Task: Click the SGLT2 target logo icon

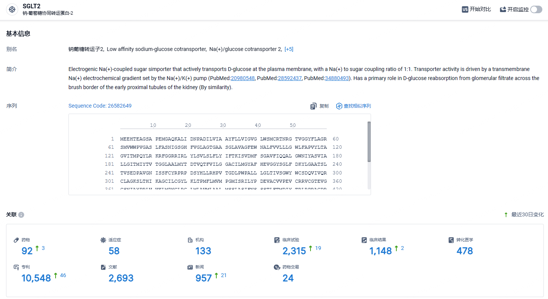Action: [x=12, y=9]
